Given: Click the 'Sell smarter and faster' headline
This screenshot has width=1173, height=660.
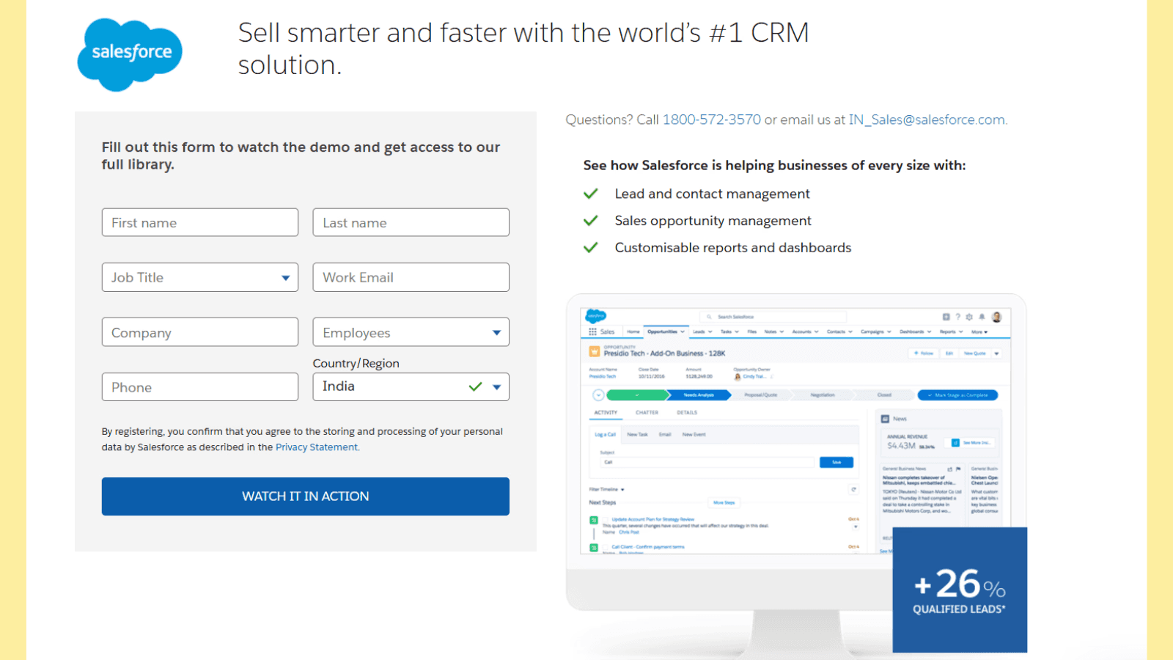Looking at the screenshot, I should pos(523,48).
